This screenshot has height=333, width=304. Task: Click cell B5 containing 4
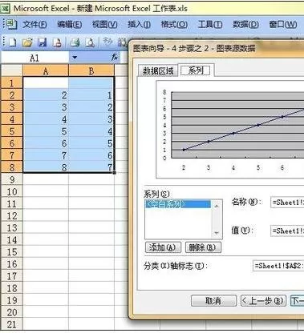(x=91, y=131)
